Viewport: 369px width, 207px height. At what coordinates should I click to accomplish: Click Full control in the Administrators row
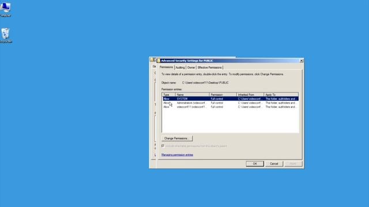217,103
